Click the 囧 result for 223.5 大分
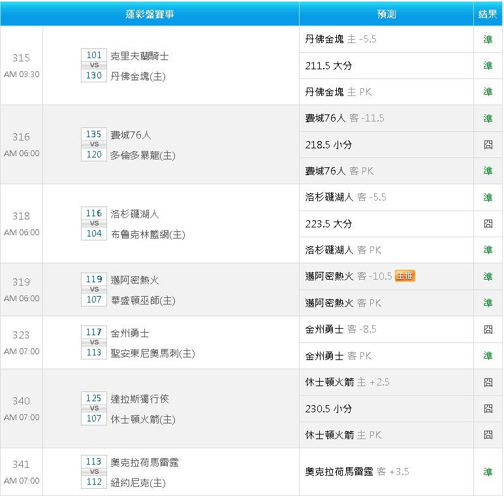 [x=488, y=224]
